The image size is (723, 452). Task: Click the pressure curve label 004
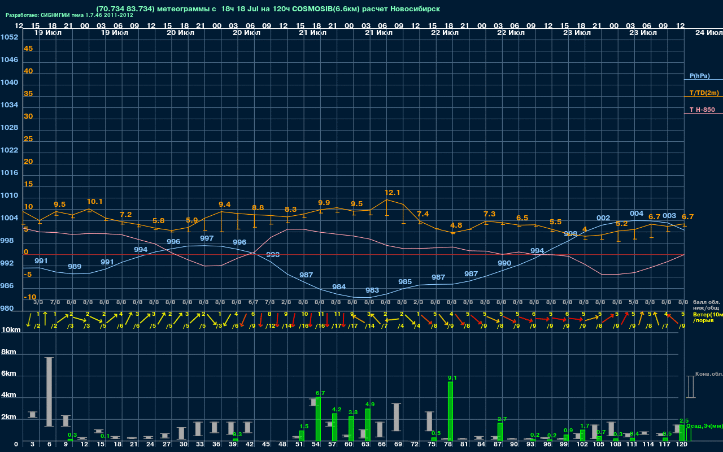pos(637,214)
